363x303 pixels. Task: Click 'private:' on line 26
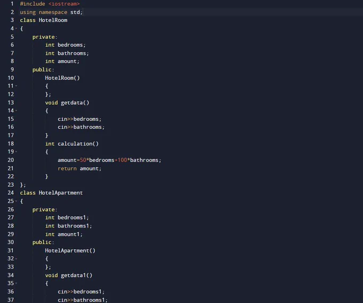click(45, 210)
